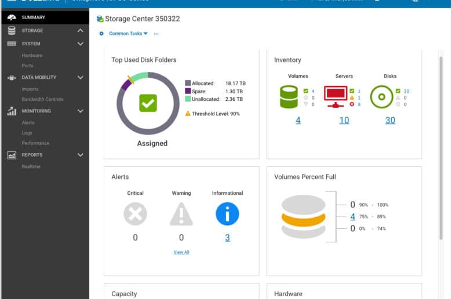Viewport: 452px width, 299px height.
Task: Click the Reports chart icon in sidebar
Action: point(12,155)
